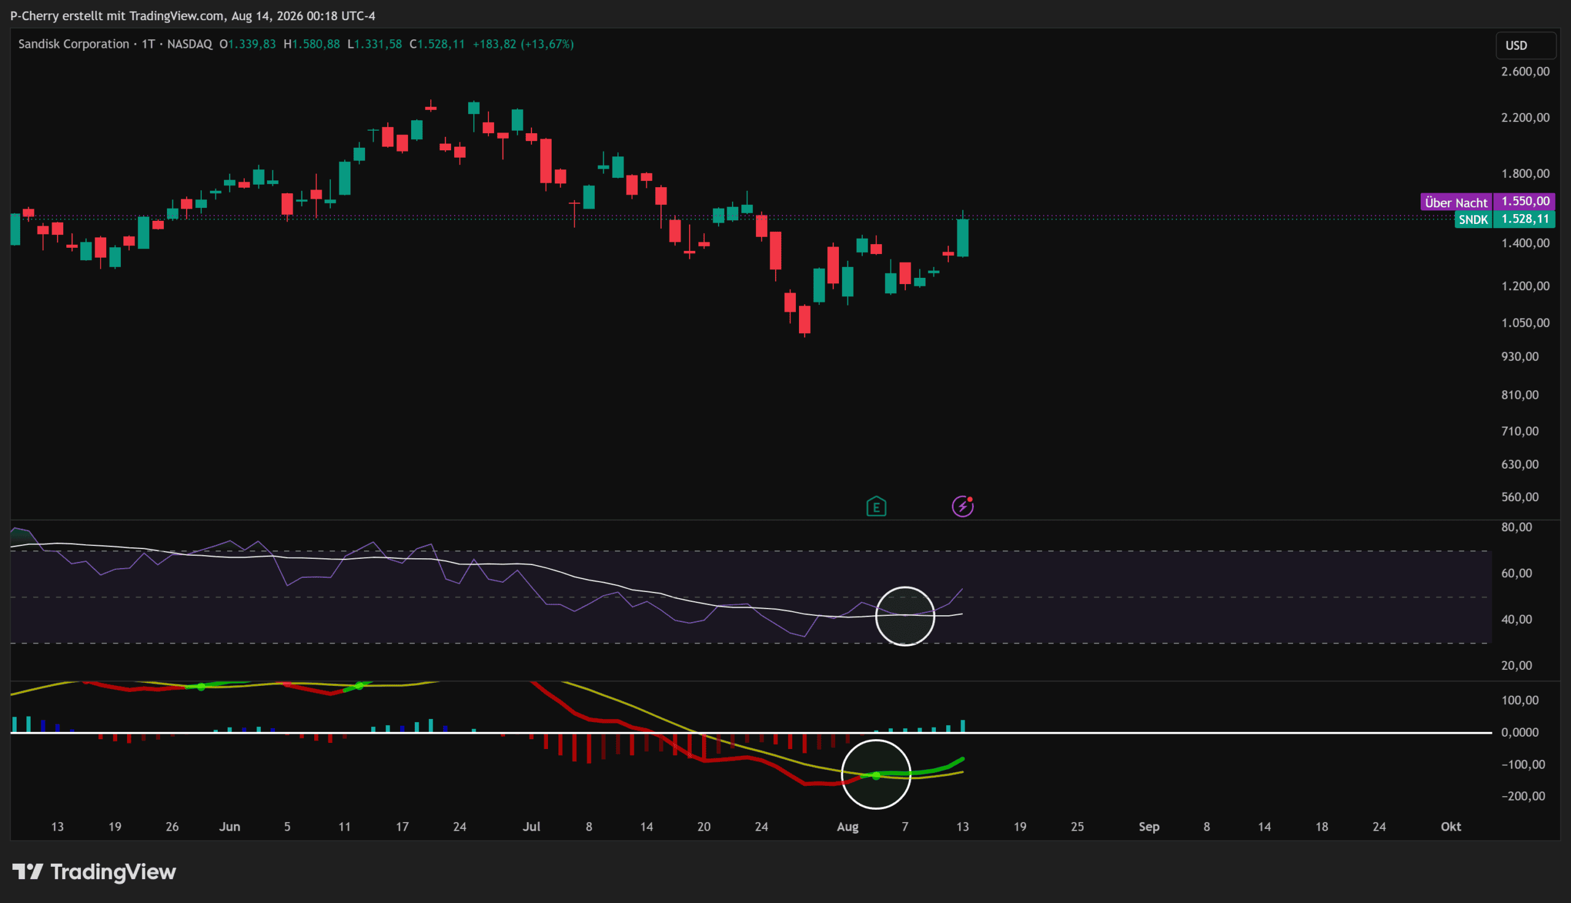The image size is (1571, 903).
Task: Click the high value H1.580,88
Action: click(x=312, y=44)
